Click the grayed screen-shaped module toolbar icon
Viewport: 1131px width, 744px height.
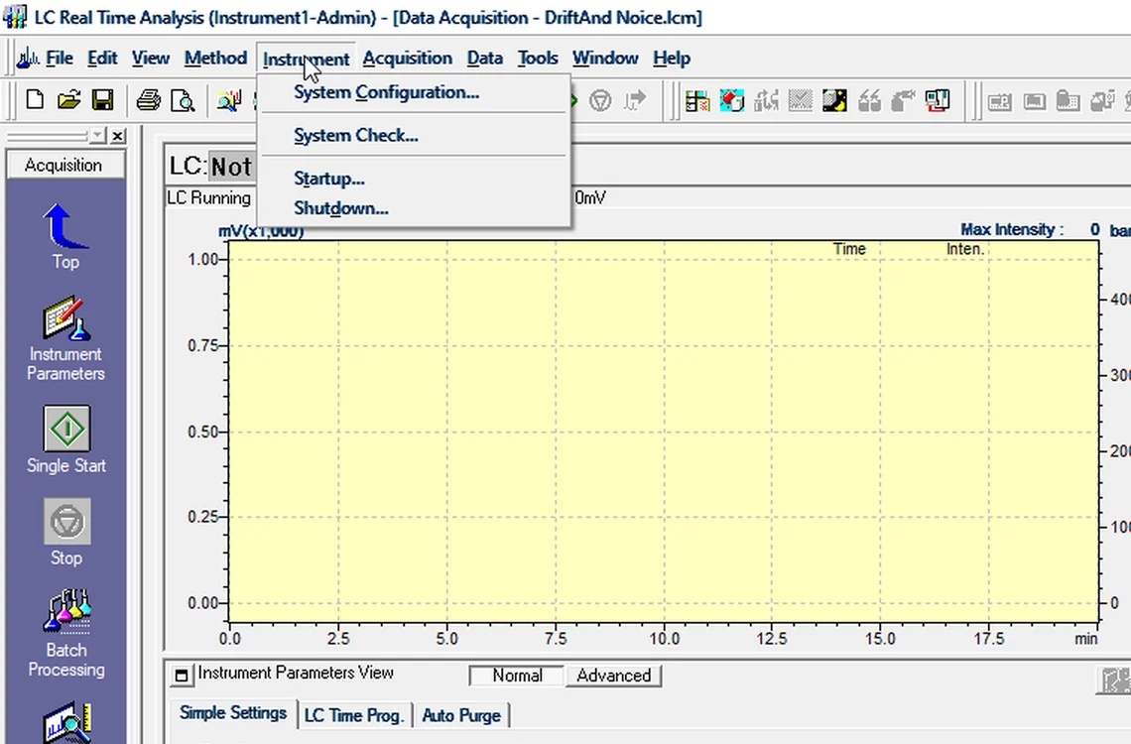pyautogui.click(x=1035, y=101)
